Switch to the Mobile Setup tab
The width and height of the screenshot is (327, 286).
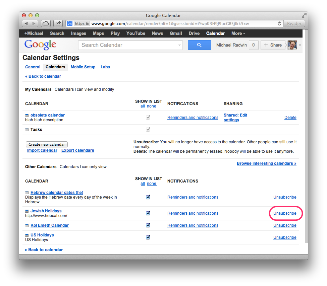pos(83,67)
